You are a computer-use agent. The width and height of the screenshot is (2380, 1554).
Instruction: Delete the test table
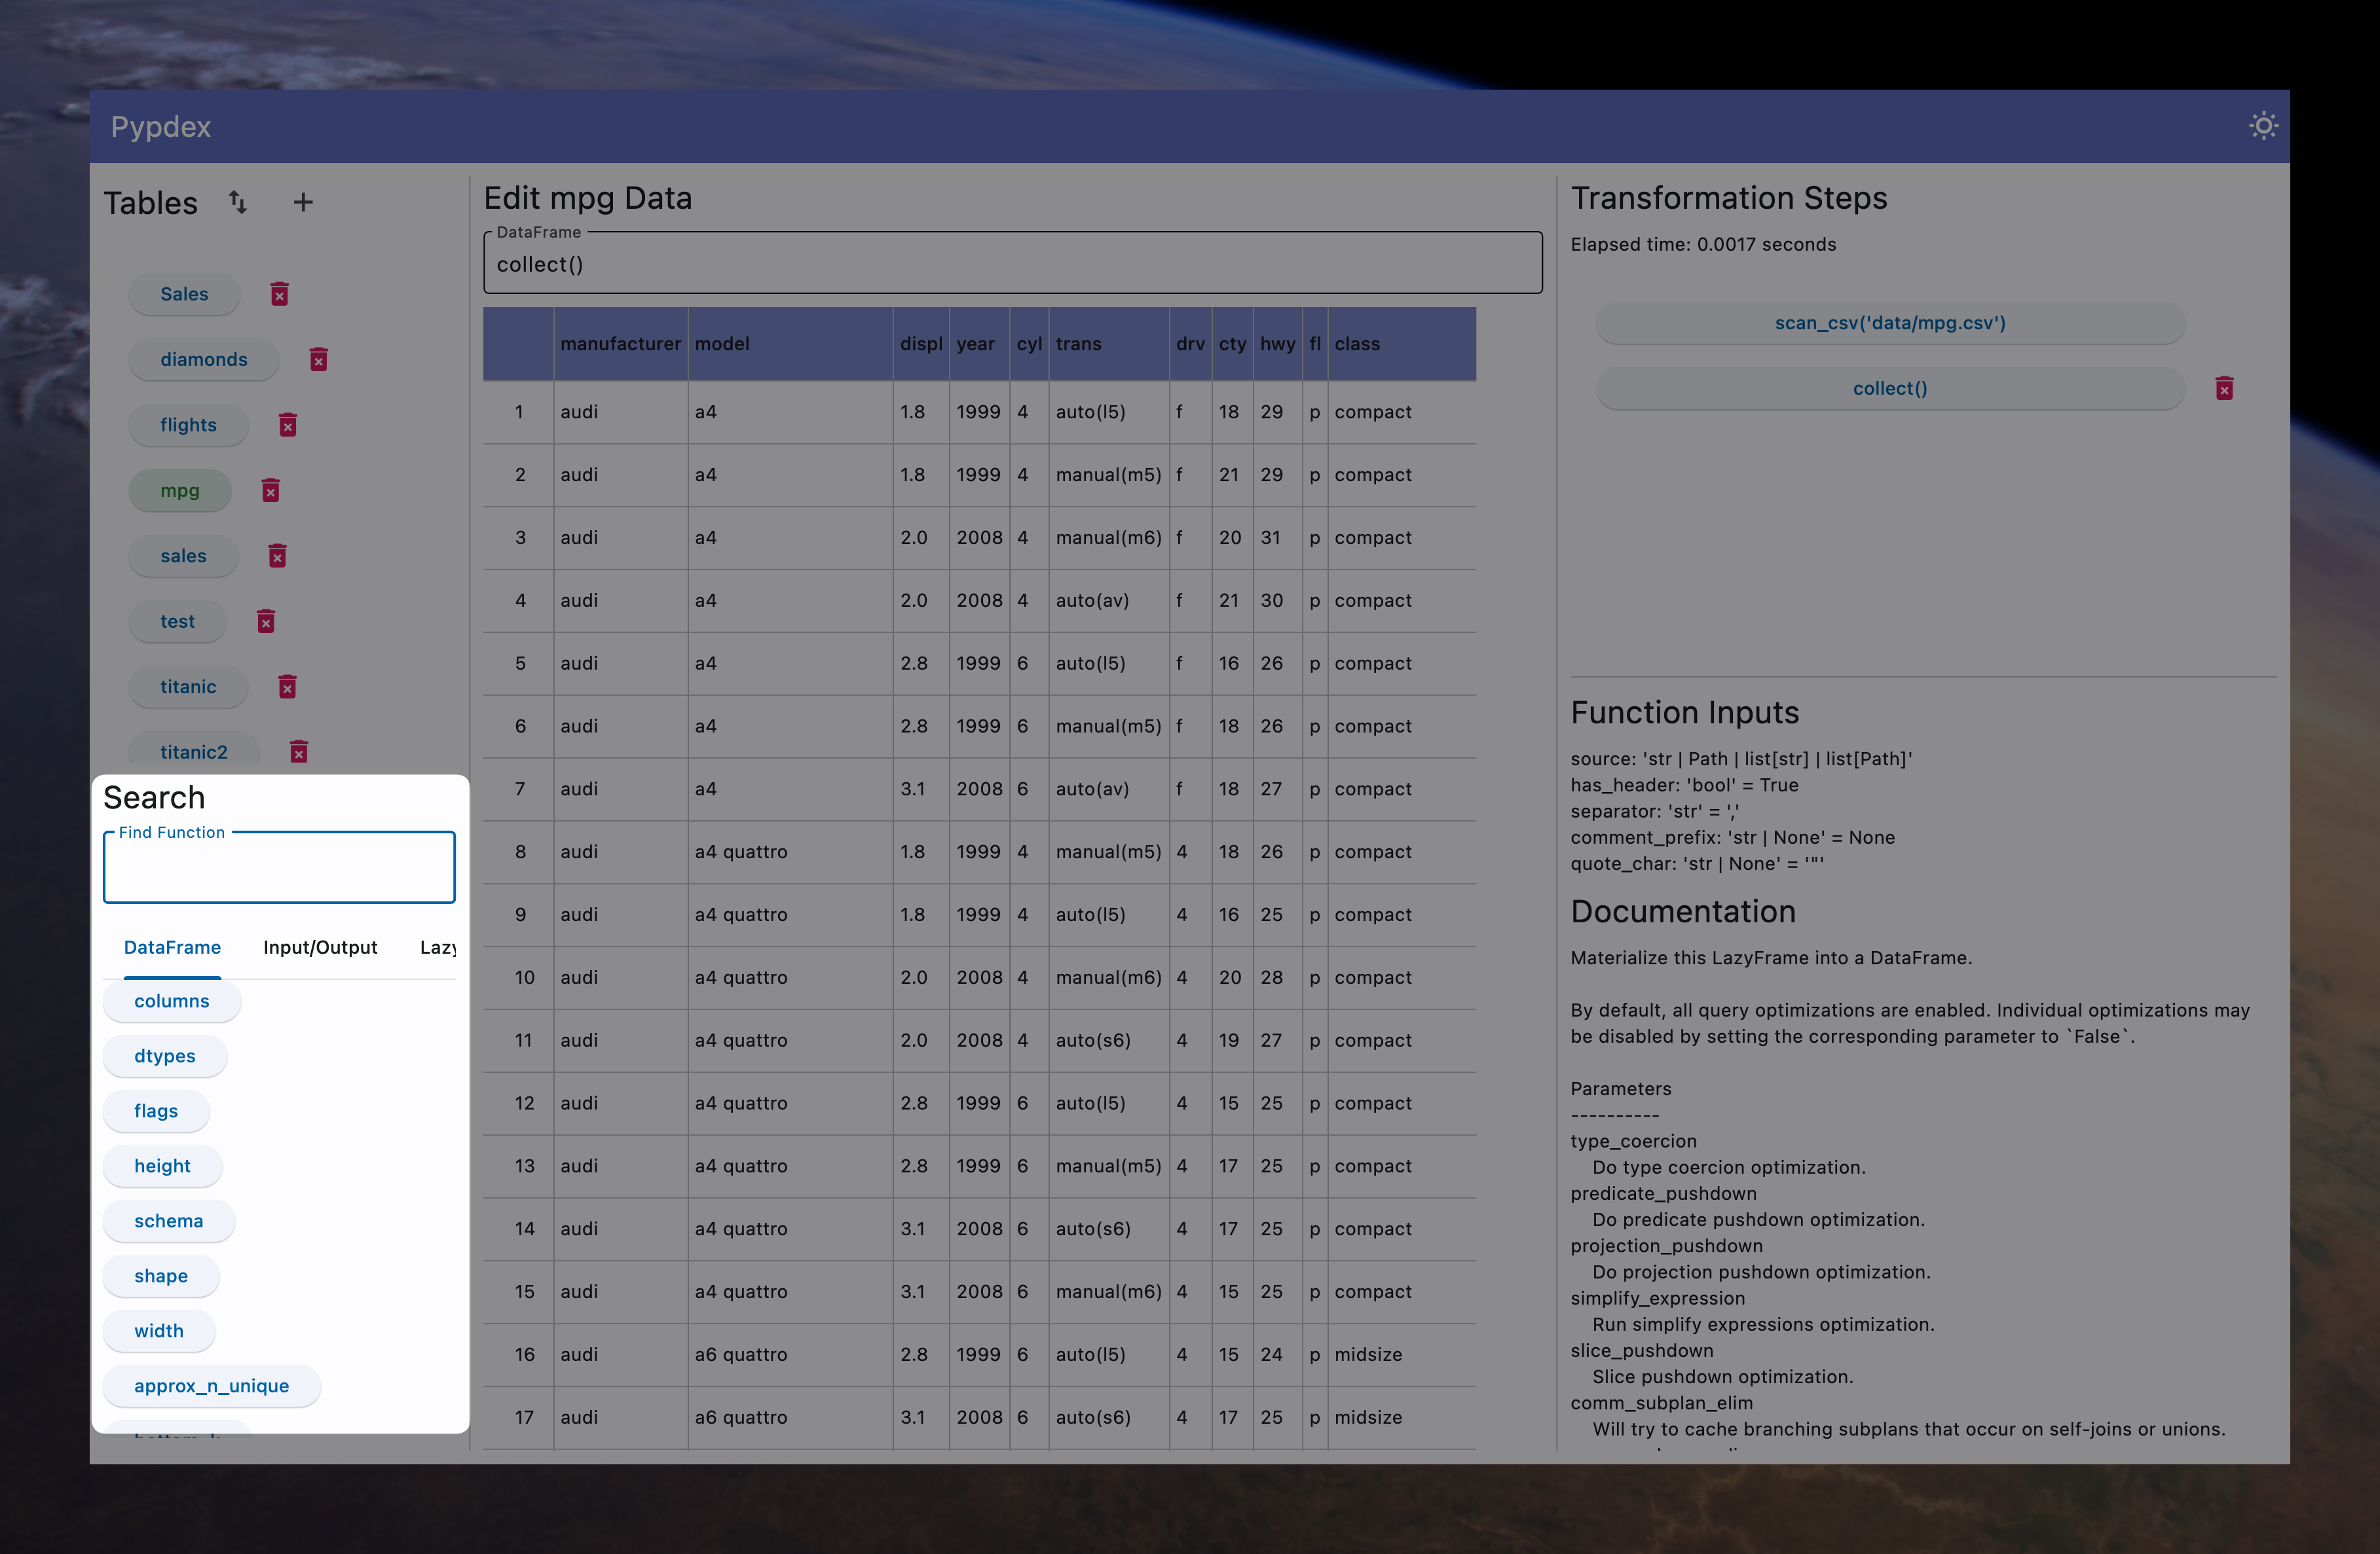click(x=265, y=622)
